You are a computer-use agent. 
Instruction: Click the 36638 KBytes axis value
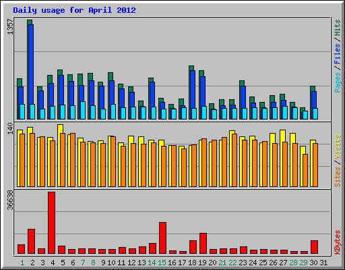pyautogui.click(x=10, y=200)
